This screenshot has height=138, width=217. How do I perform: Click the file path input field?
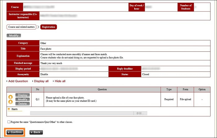pyautogui.click(x=82, y=113)
